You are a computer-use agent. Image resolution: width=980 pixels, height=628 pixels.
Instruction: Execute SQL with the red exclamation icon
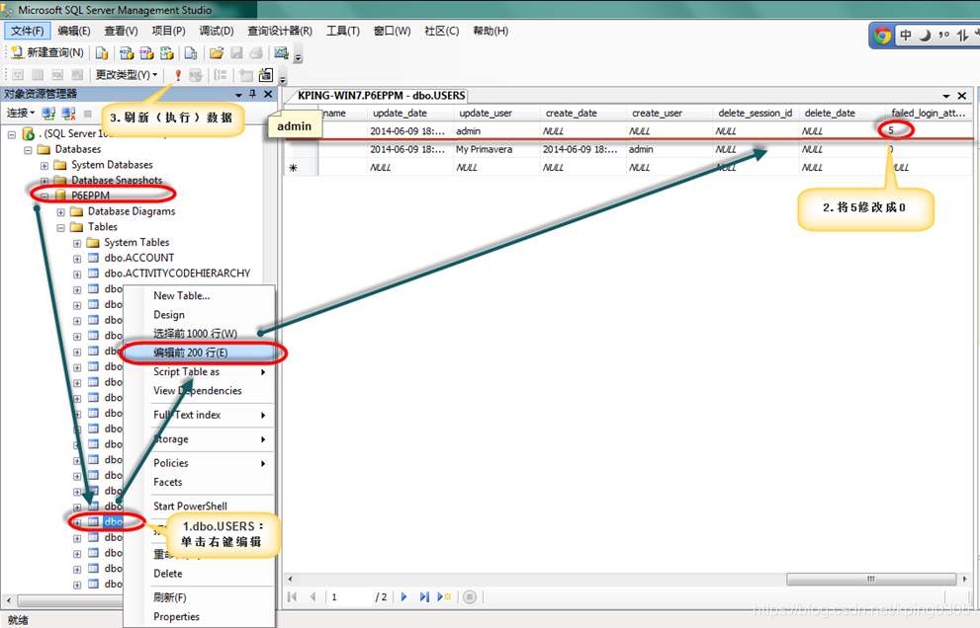coord(177,75)
